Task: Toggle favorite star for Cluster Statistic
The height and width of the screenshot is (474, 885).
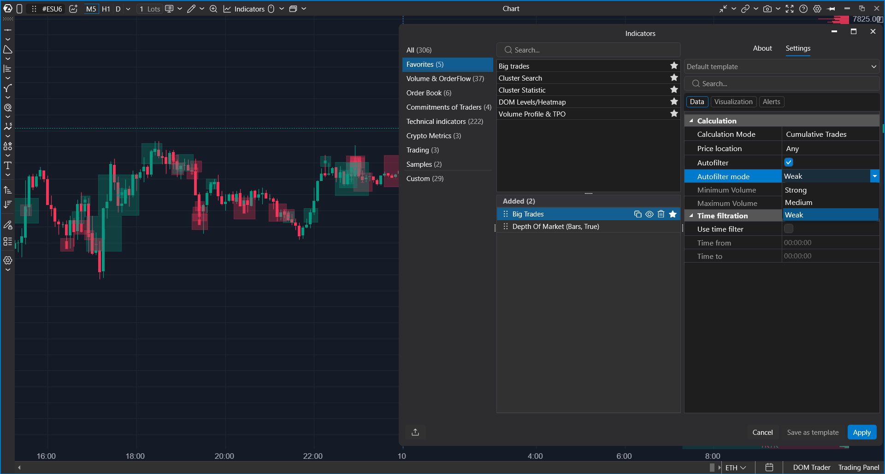Action: pos(674,90)
